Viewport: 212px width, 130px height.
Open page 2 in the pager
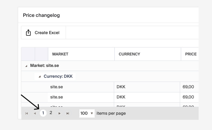pos(51,113)
